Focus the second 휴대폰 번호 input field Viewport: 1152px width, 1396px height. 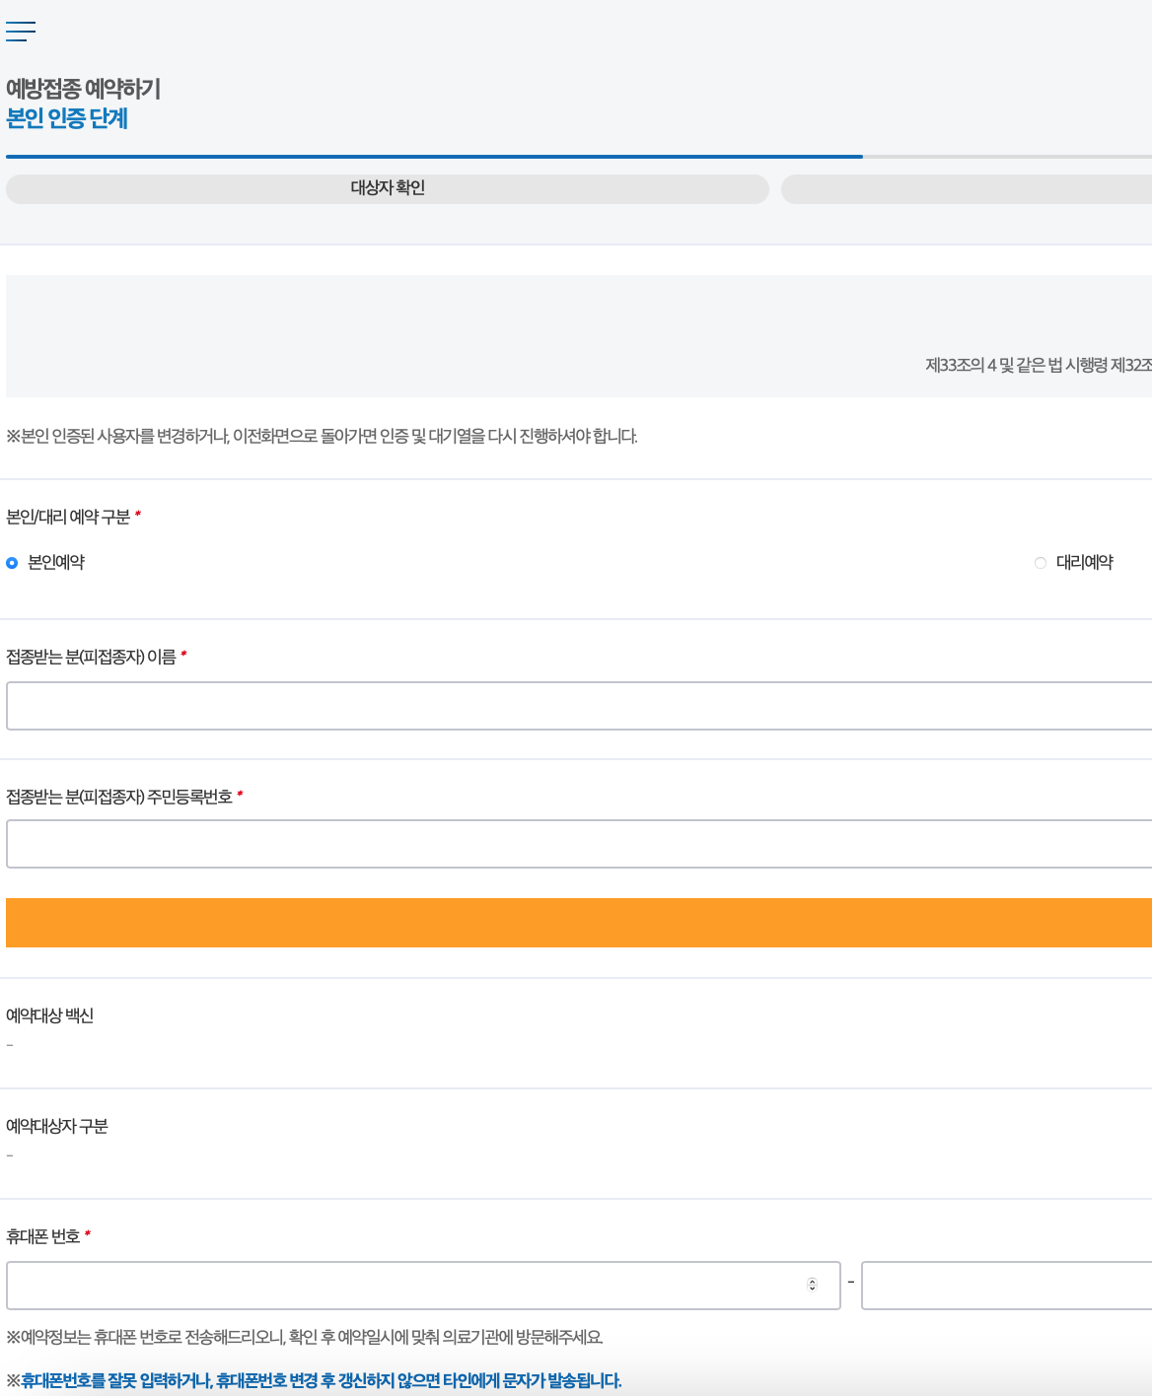(x=1006, y=1286)
